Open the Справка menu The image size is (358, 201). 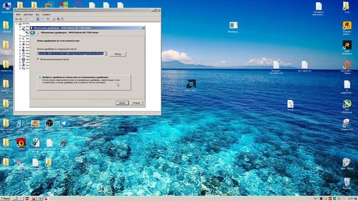coord(46,15)
